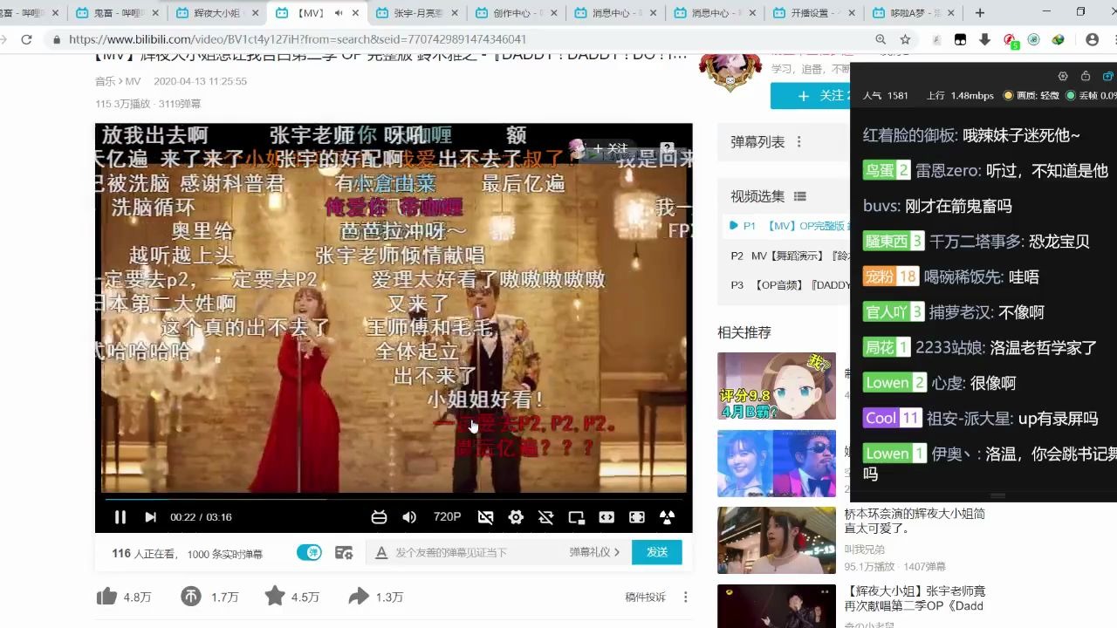Viewport: 1117px width, 628px height.
Task: Open danmaku display settings icon
Action: point(344,552)
